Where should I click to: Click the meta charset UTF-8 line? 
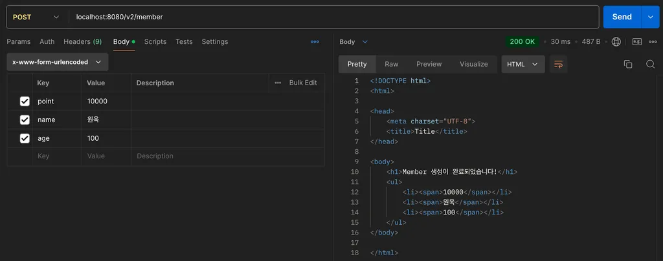(431, 121)
